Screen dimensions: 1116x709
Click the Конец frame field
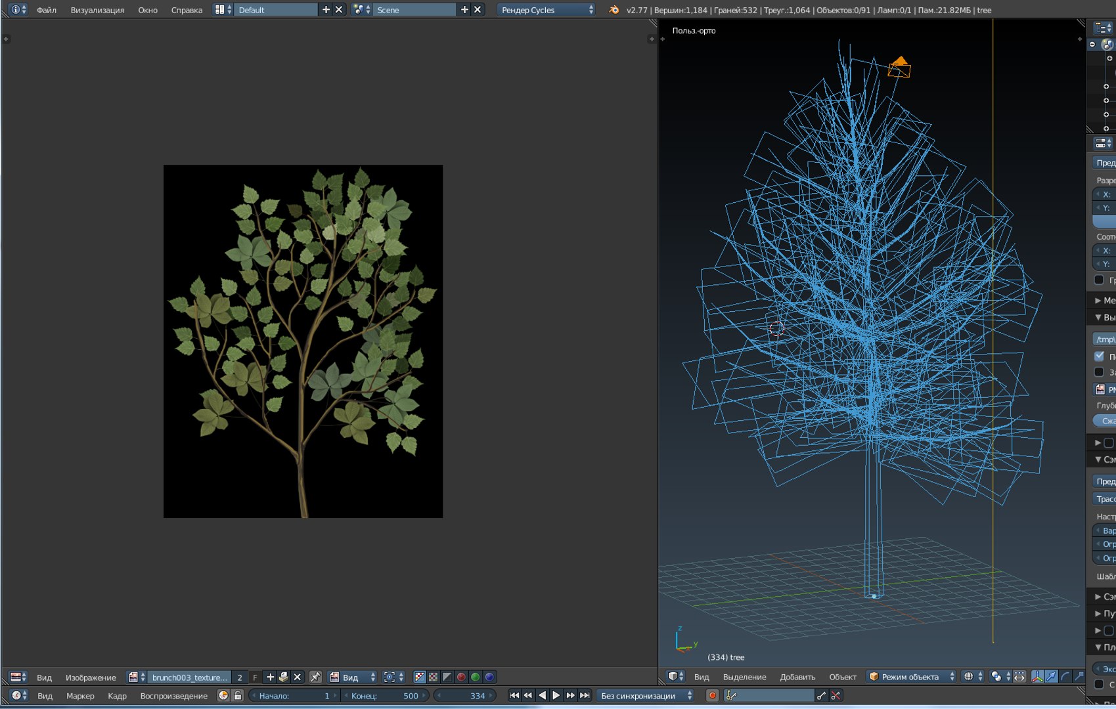384,695
